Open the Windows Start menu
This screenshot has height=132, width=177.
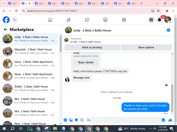[x=4, y=129]
